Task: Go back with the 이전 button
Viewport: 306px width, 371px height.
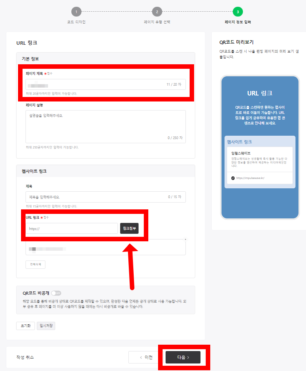Action: point(146,357)
